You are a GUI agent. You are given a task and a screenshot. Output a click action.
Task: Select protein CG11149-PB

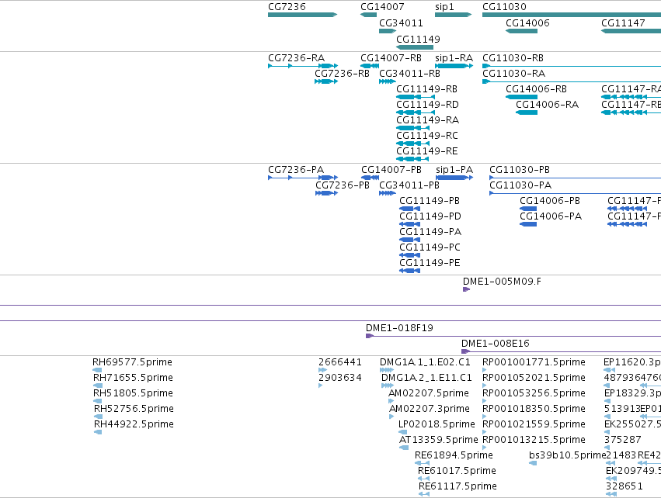pos(410,209)
